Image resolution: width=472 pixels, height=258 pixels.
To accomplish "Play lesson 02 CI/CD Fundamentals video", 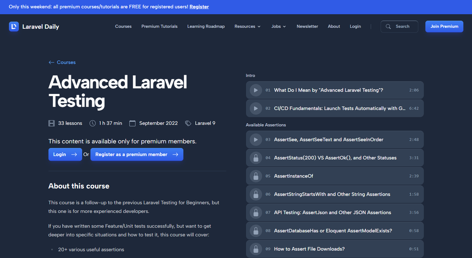I will [x=256, y=109].
